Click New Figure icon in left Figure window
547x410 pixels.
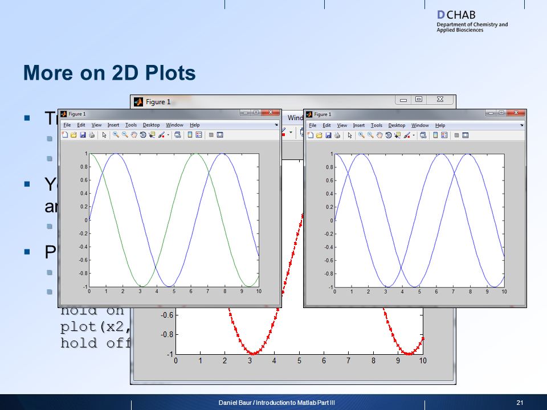coord(64,135)
